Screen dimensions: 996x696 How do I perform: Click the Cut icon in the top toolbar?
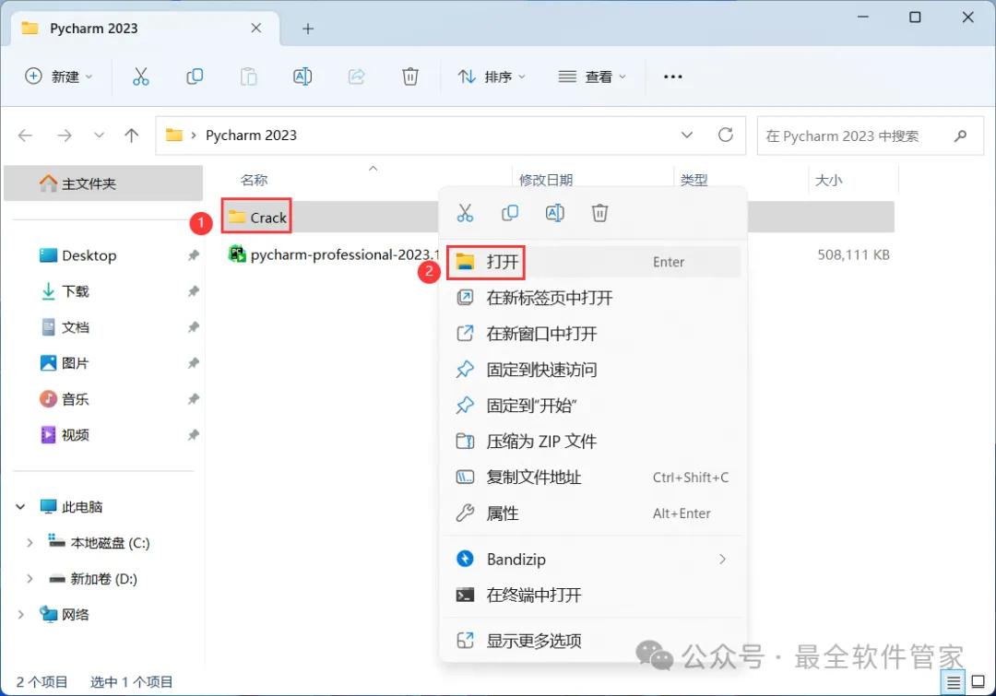140,77
